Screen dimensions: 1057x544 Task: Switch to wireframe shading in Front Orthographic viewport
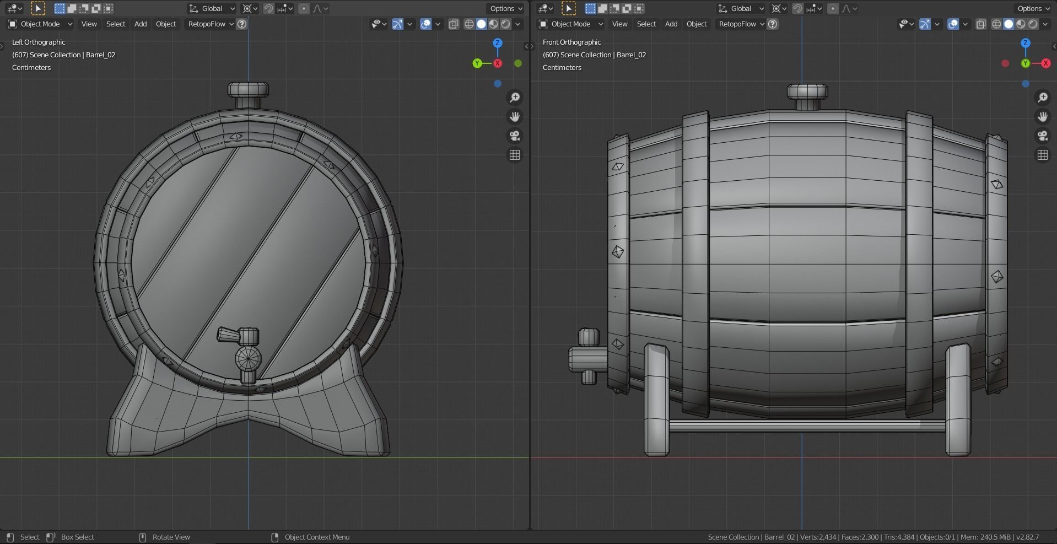[996, 24]
